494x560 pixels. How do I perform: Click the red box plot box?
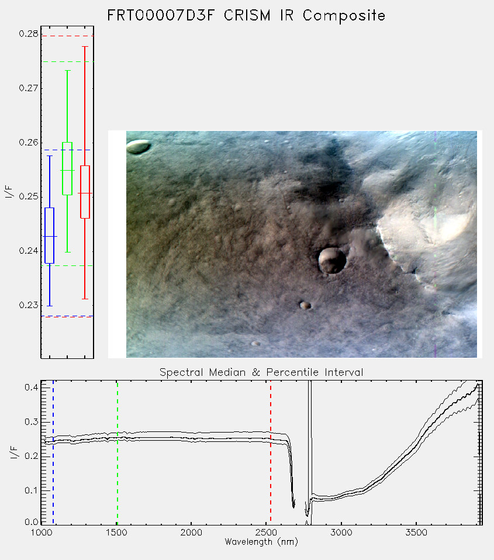coord(85,192)
